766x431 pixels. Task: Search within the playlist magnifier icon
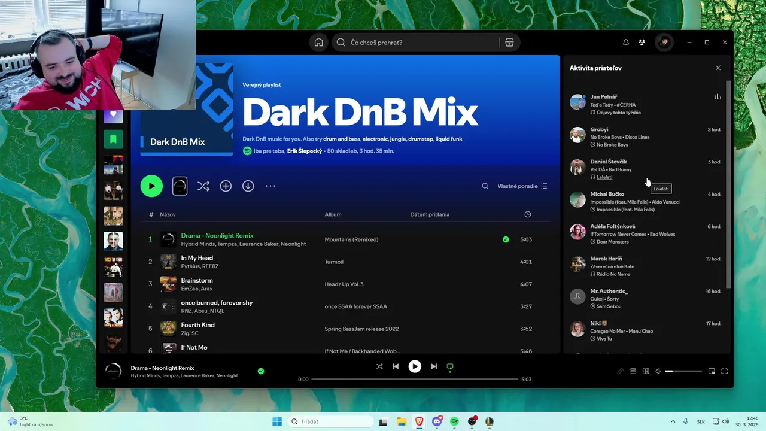[485, 186]
